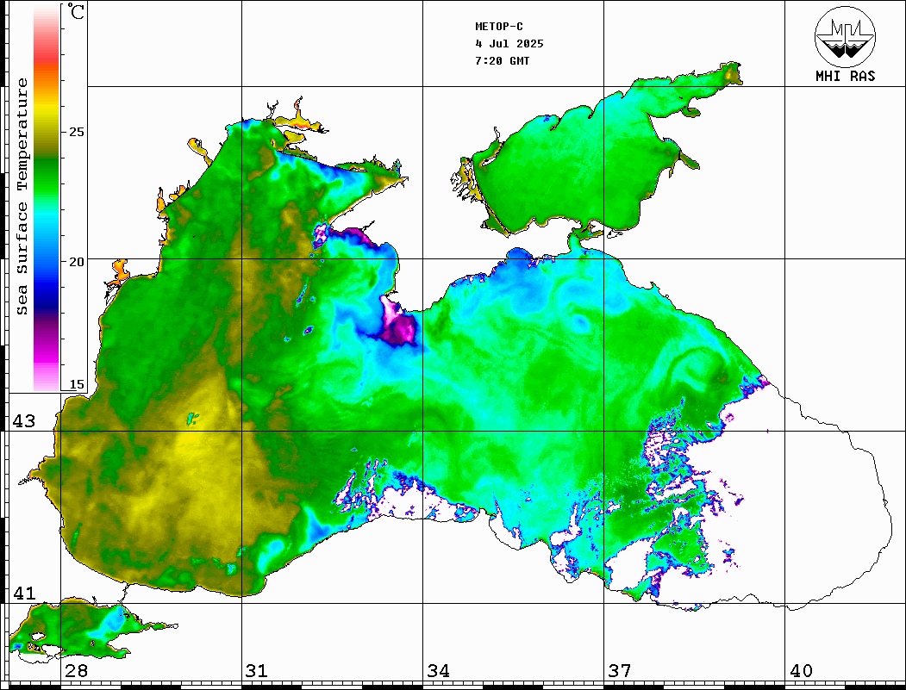Viewport: 906px width, 690px height.
Task: Click longitude label '31'
Action: click(257, 671)
